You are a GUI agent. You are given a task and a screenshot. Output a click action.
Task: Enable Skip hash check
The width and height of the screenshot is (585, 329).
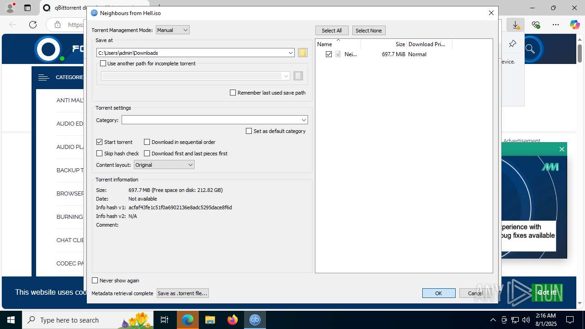click(x=99, y=154)
